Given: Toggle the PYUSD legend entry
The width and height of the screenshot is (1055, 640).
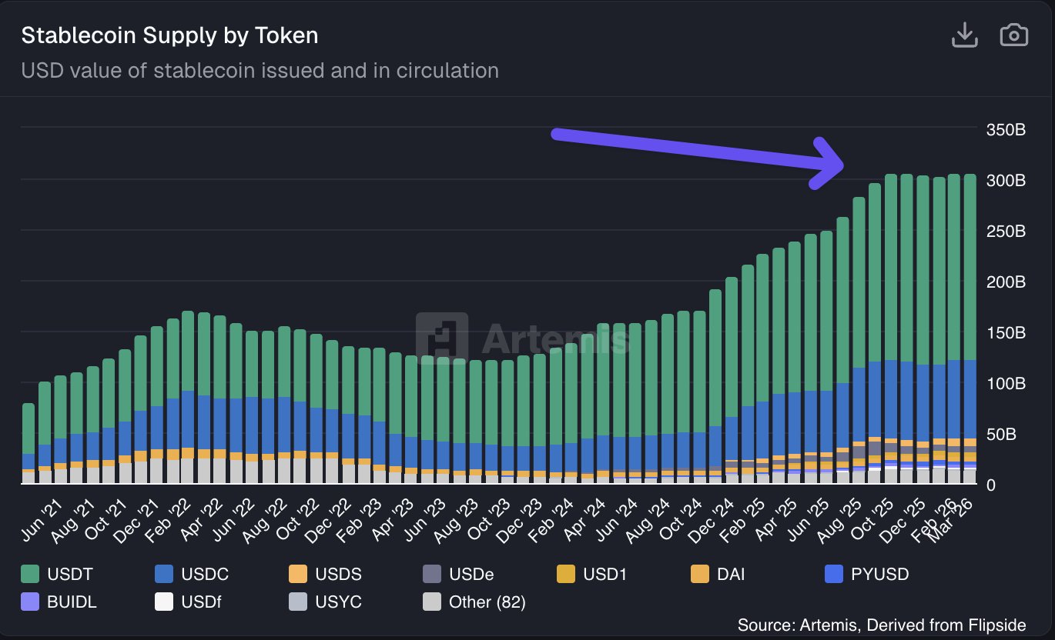Looking at the screenshot, I should click(x=880, y=574).
